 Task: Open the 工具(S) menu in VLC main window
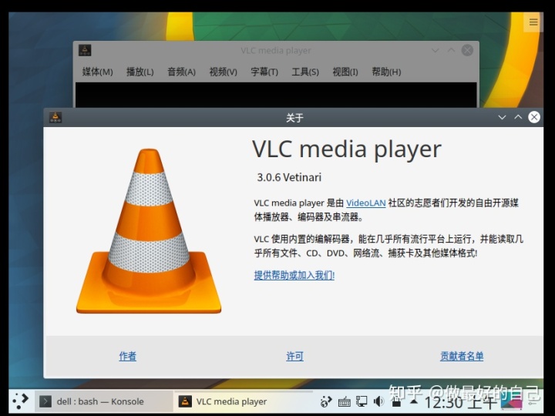(x=305, y=72)
